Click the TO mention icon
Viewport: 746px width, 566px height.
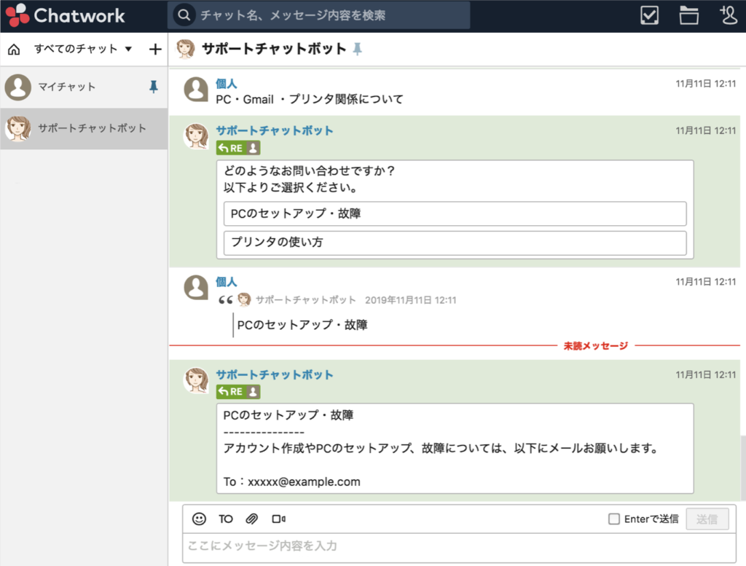[225, 519]
